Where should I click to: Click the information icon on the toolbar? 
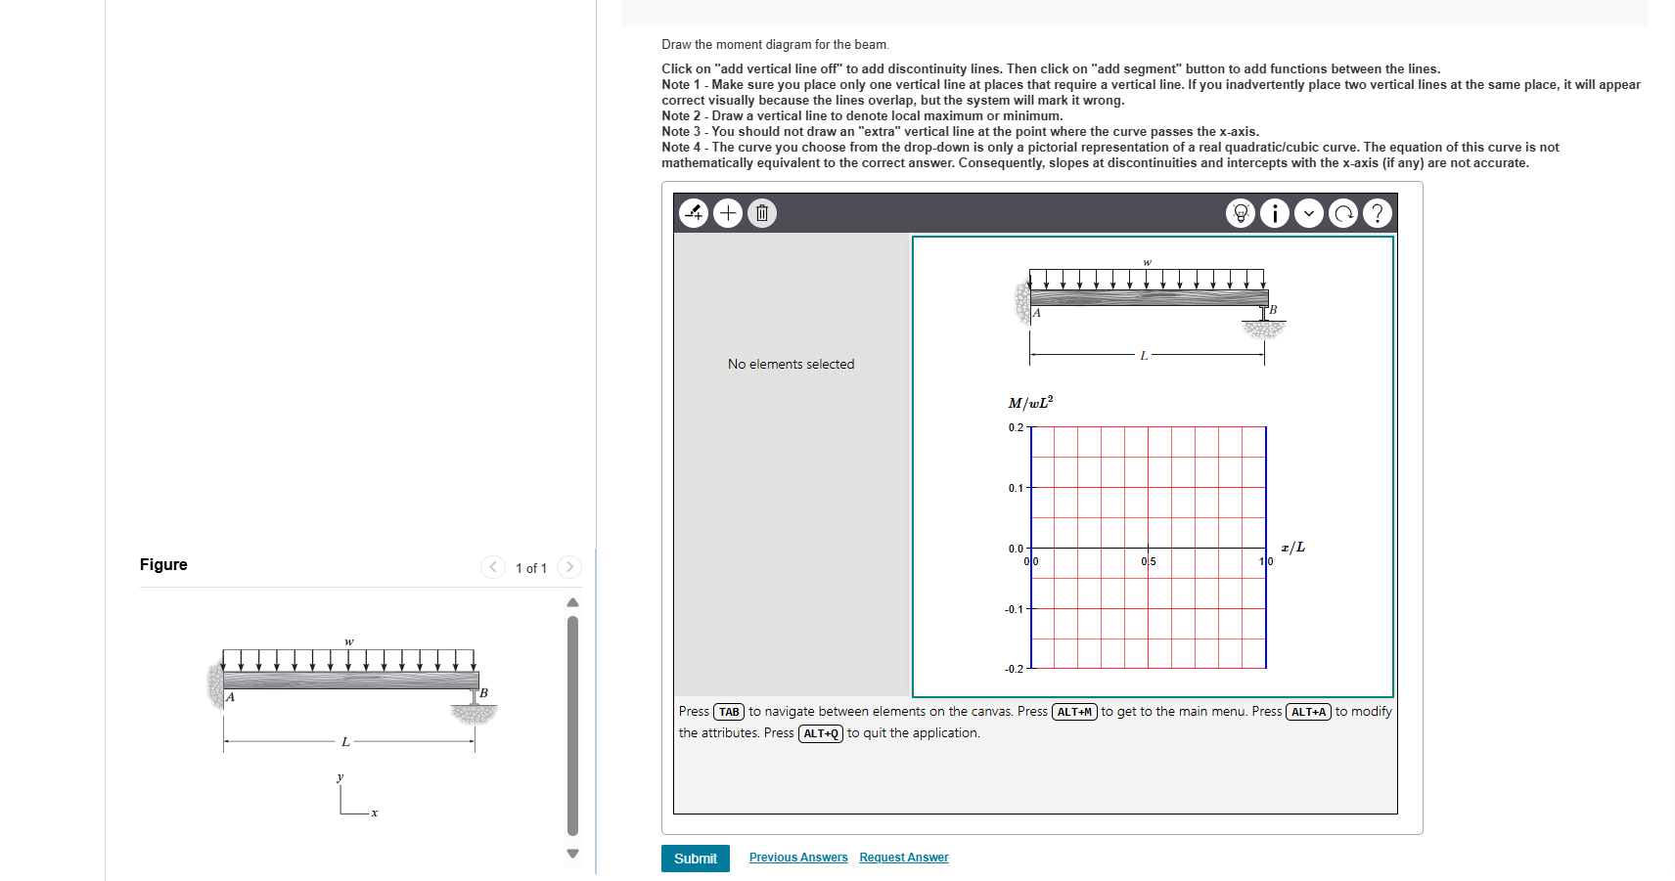1275,213
